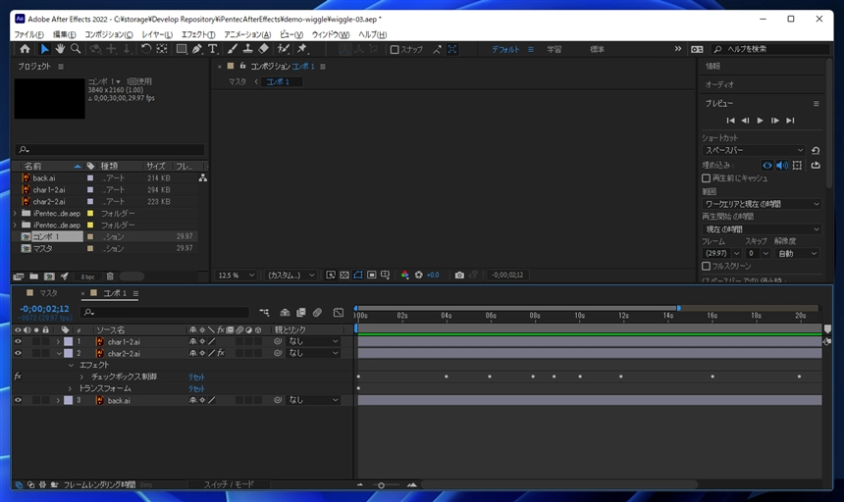Select the Default workspace button
The width and height of the screenshot is (844, 502).
pyautogui.click(x=505, y=49)
